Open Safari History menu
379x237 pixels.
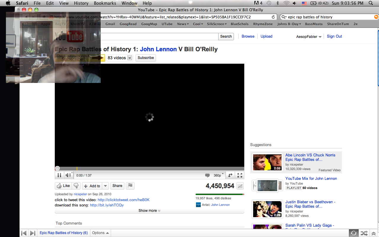coord(81,3)
